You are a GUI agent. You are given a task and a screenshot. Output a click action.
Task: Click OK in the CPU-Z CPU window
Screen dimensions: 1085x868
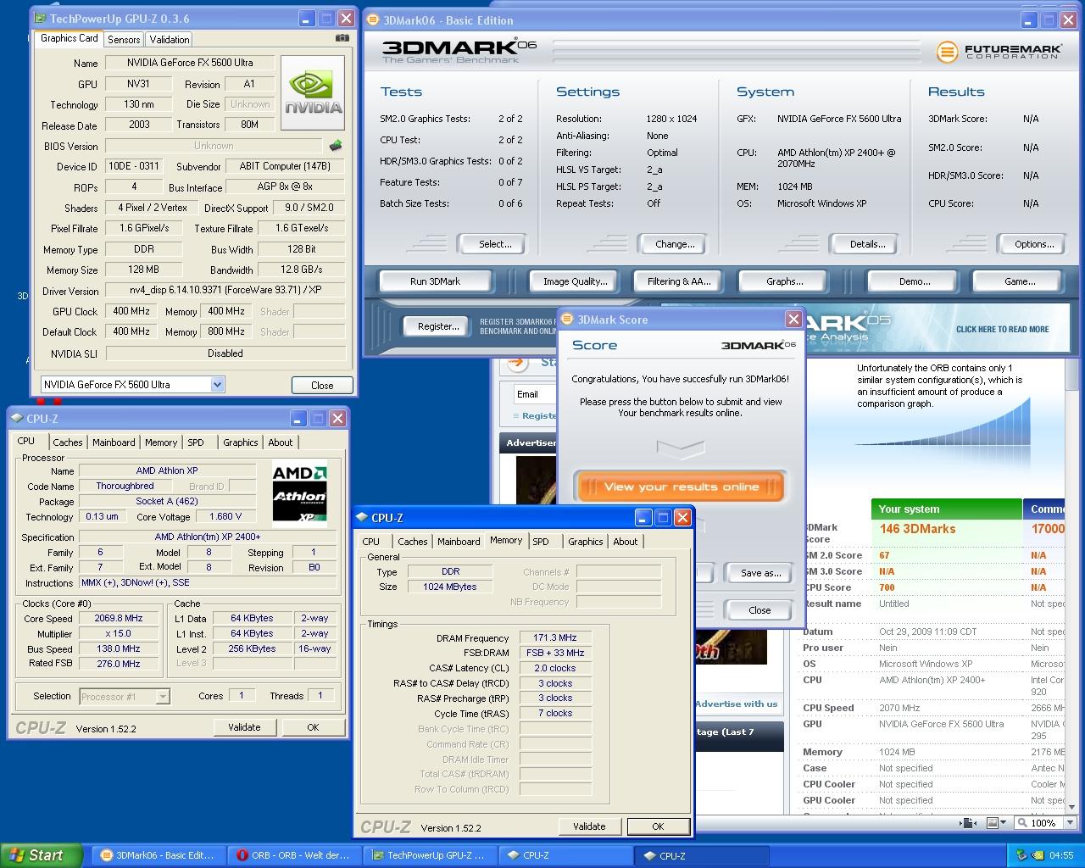(313, 727)
